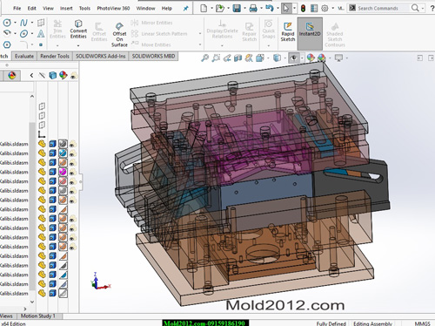
Task: Expand the Ellipse tool dropdown arrow
Action: (x=31, y=34)
